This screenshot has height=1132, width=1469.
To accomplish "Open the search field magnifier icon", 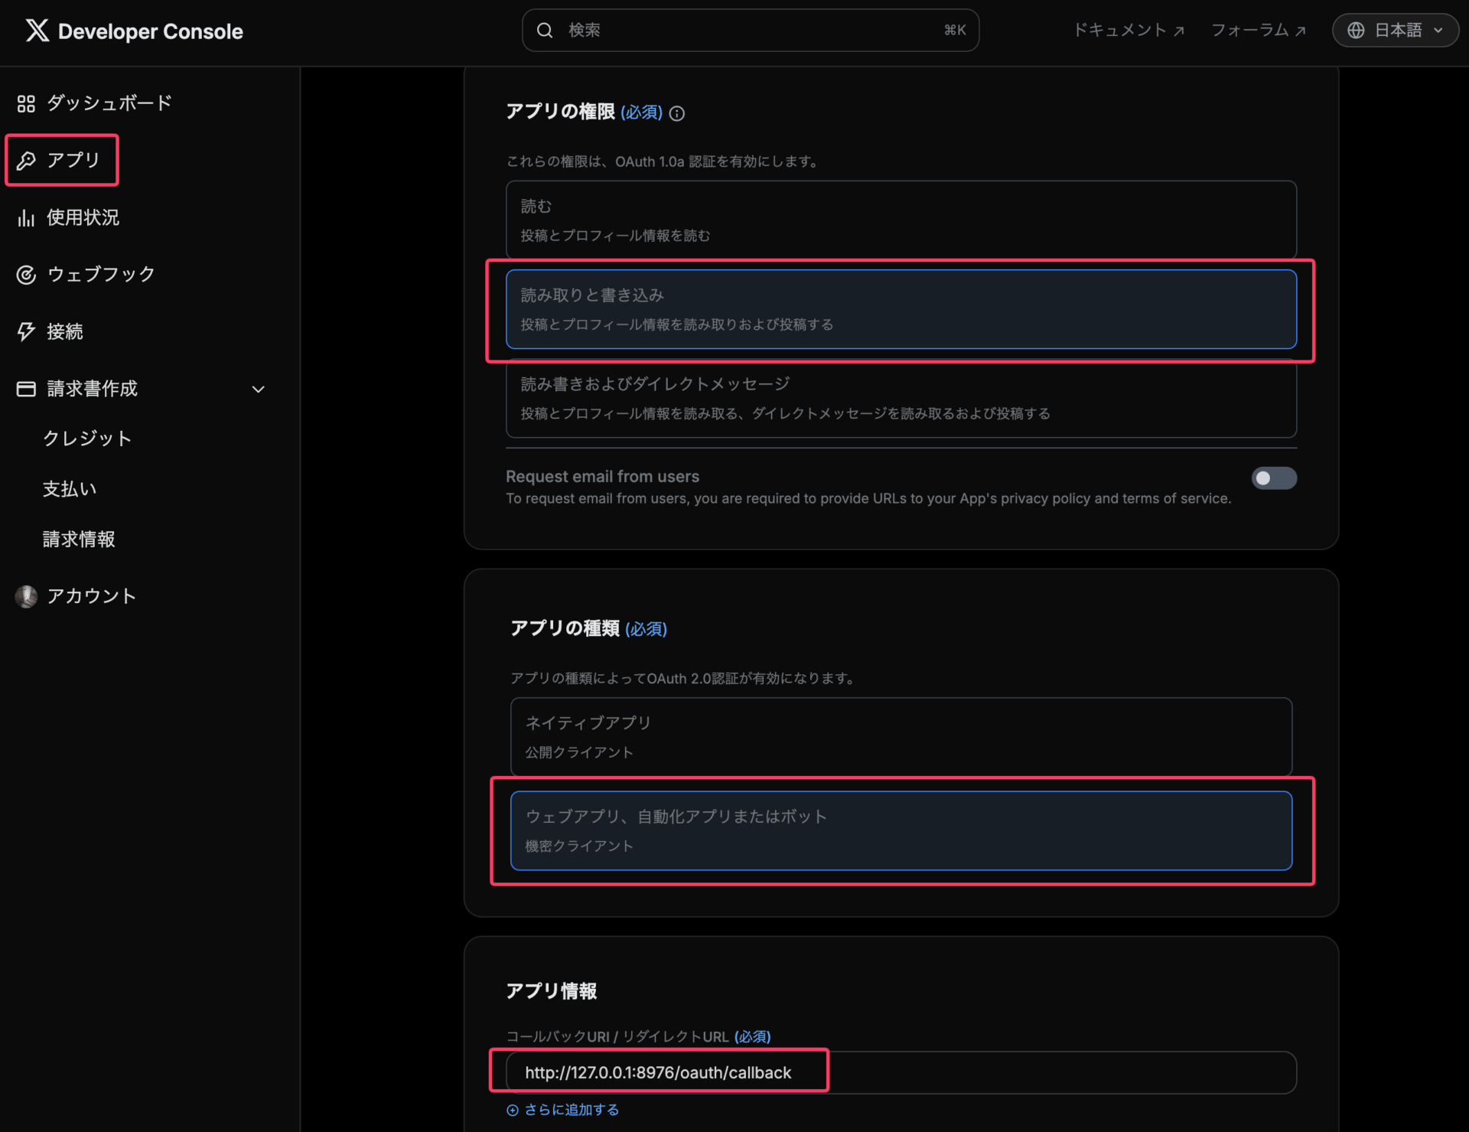I will tap(545, 30).
